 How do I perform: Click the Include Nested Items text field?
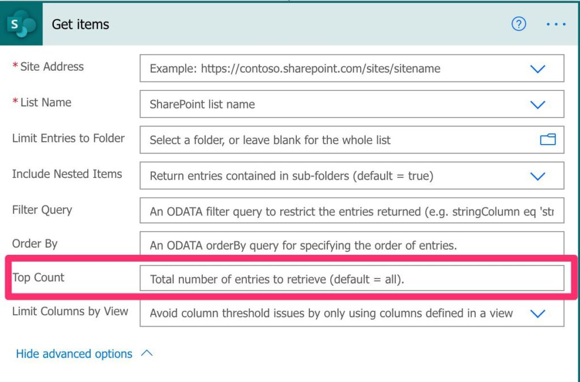(x=334, y=176)
